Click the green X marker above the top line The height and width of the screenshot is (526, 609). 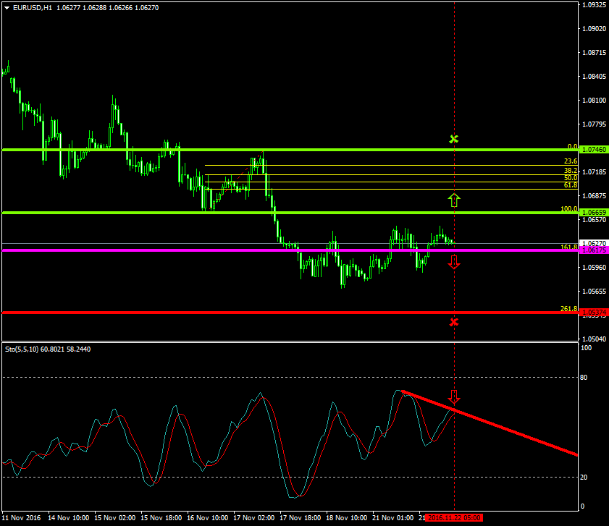(x=454, y=138)
